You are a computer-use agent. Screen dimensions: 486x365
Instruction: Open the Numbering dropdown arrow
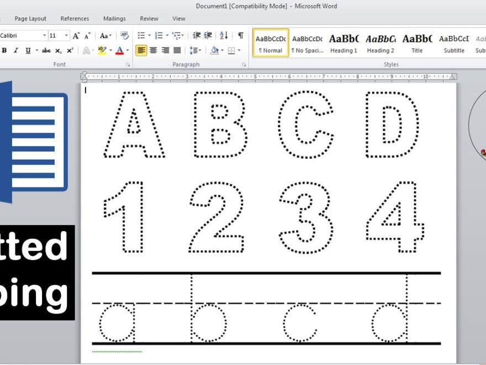[x=167, y=36]
